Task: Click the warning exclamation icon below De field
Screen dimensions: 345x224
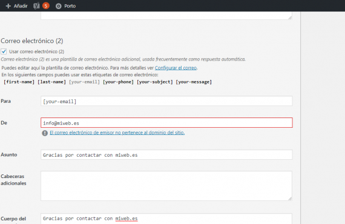Action: click(x=45, y=133)
